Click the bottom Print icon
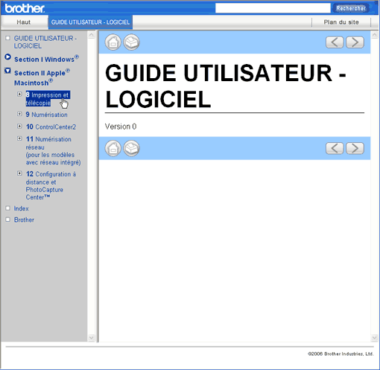Viewport: 380px width, 370px height. point(132,148)
